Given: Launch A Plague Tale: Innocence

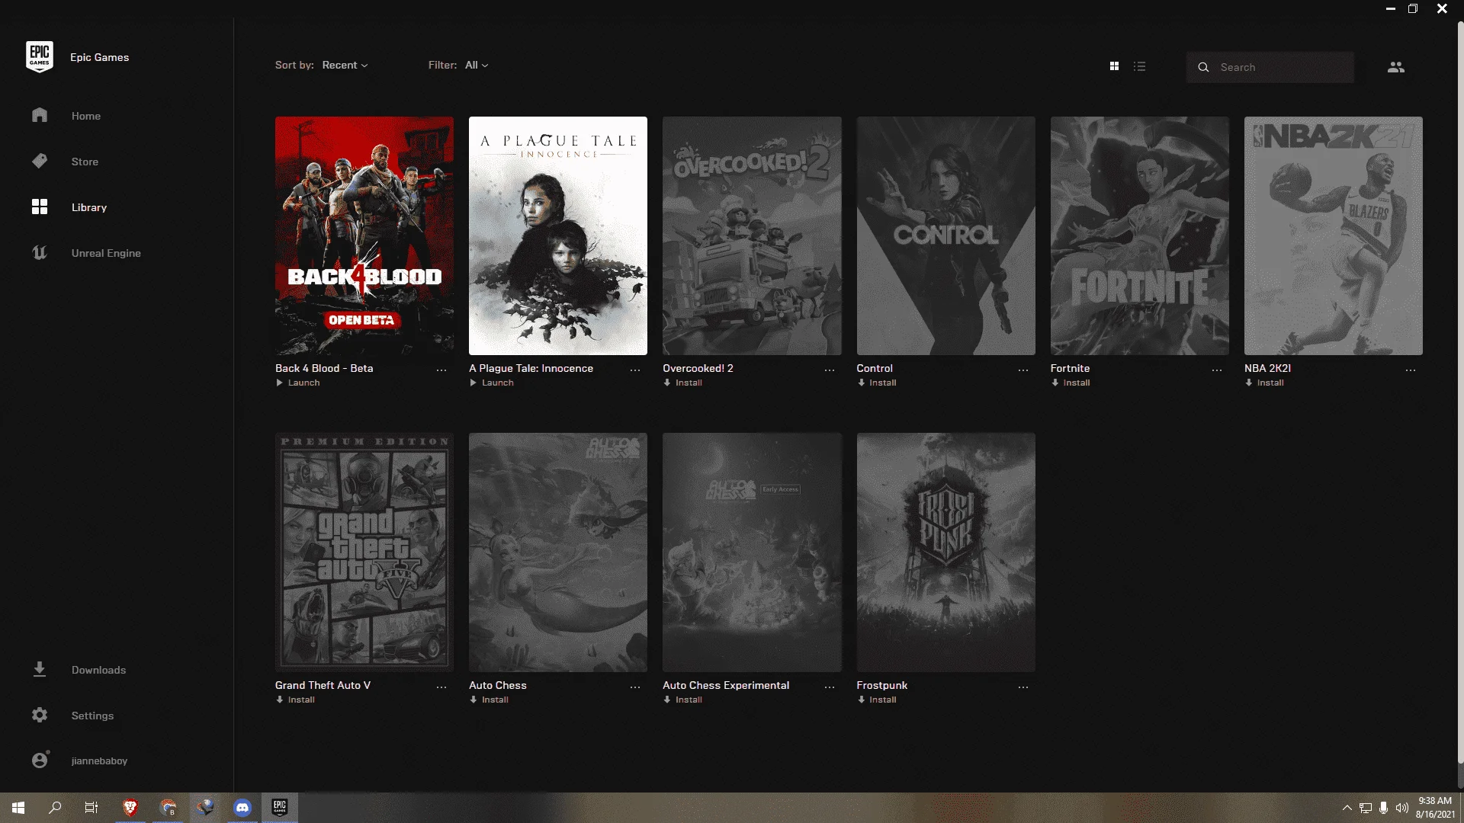Looking at the screenshot, I should point(491,383).
